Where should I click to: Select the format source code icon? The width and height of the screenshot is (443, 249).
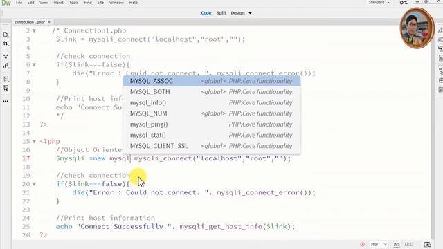(x=6, y=66)
